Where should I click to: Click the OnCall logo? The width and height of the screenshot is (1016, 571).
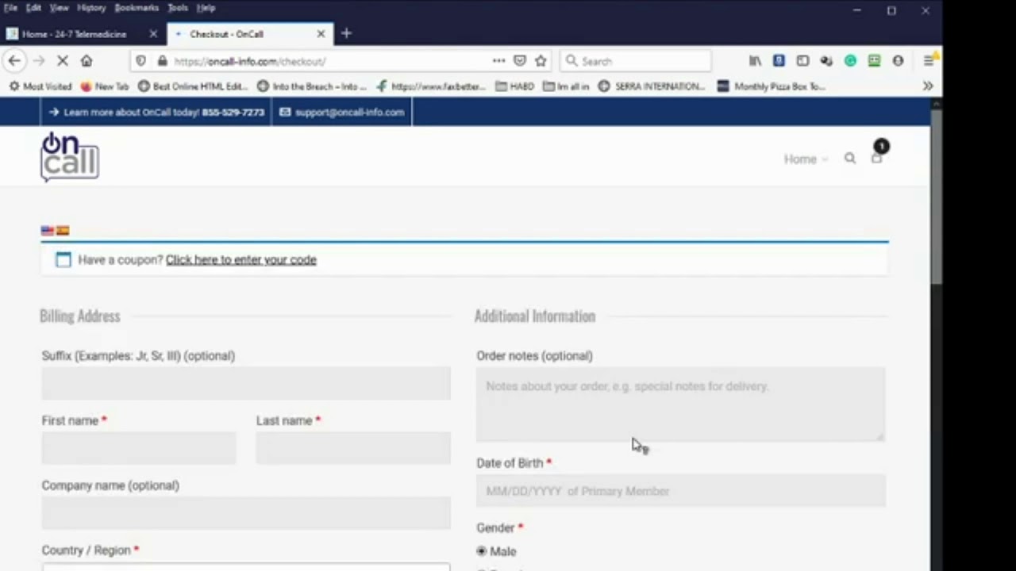tap(70, 157)
